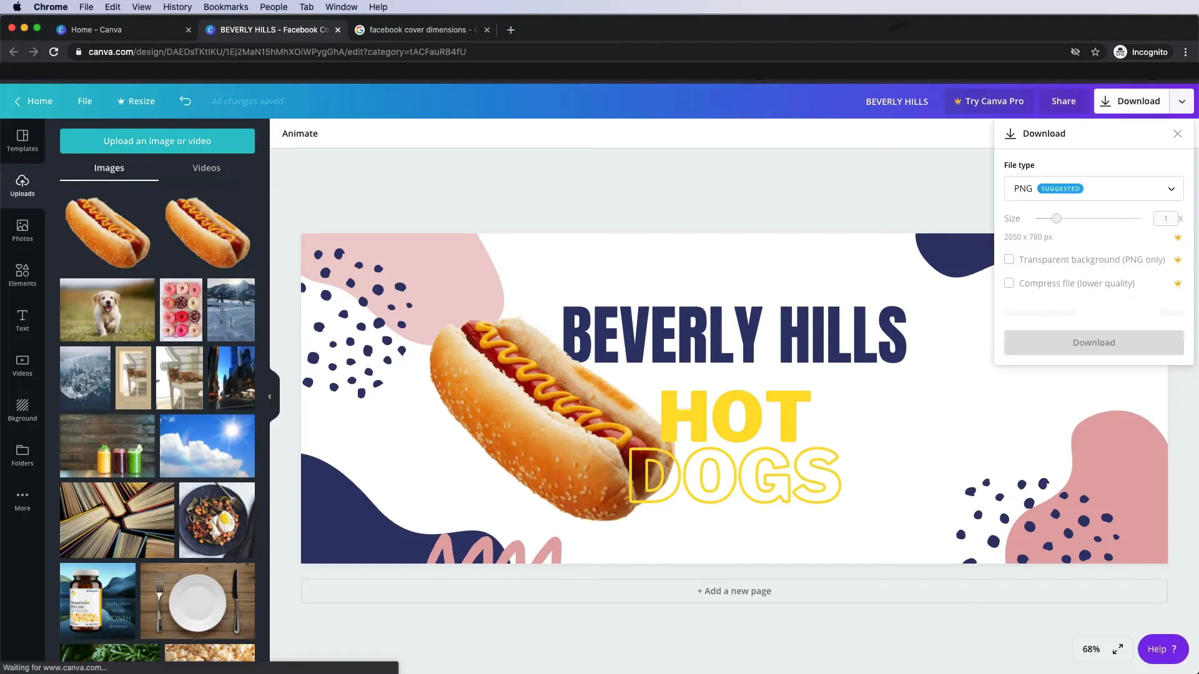Close the Download panel
Screen dimensions: 1199x674
[x=1178, y=134]
